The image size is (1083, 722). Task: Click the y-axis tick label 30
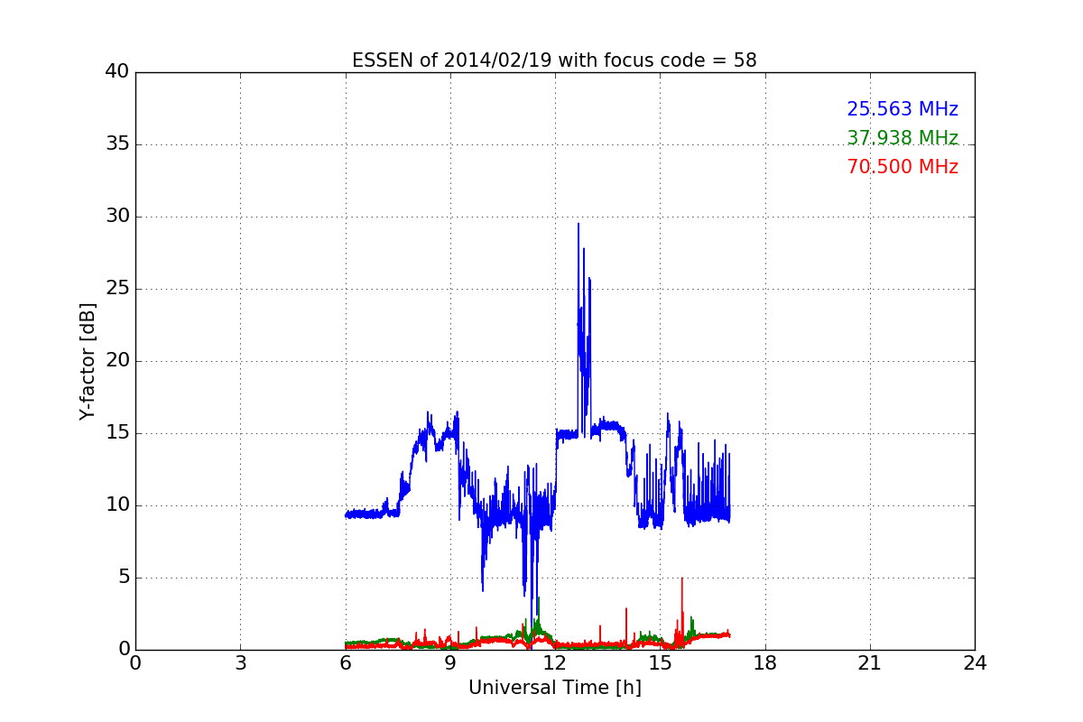(117, 217)
